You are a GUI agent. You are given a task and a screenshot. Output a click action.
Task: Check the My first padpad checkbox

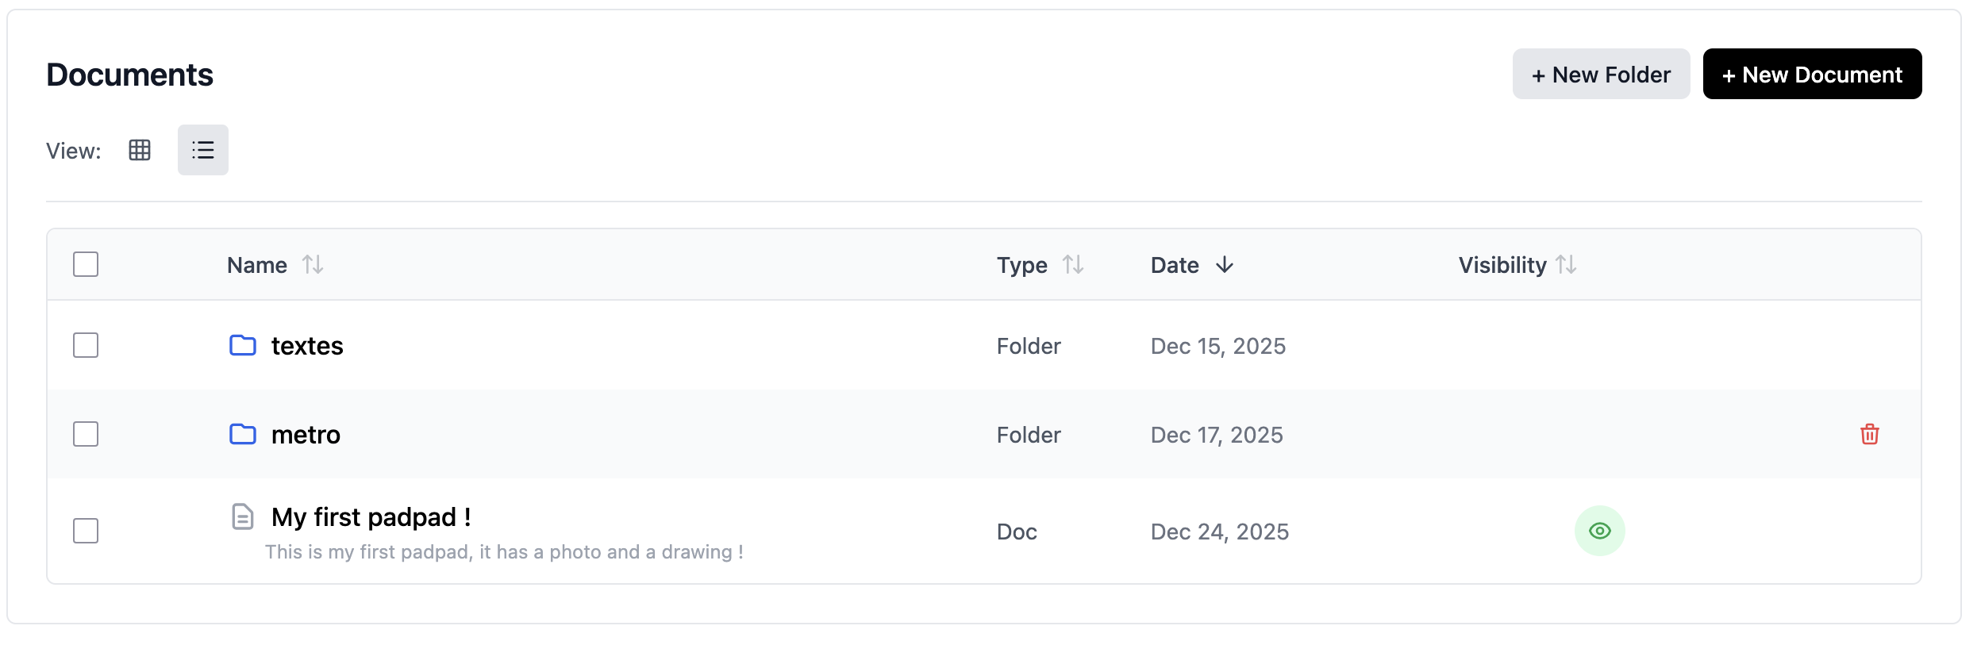[x=86, y=531]
